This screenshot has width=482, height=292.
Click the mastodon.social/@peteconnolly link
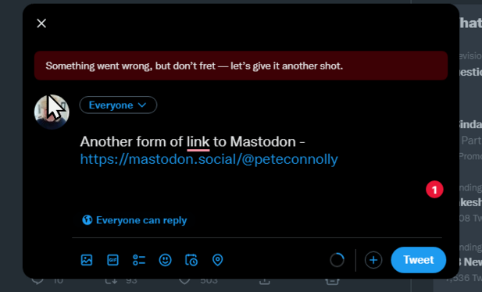(x=209, y=159)
